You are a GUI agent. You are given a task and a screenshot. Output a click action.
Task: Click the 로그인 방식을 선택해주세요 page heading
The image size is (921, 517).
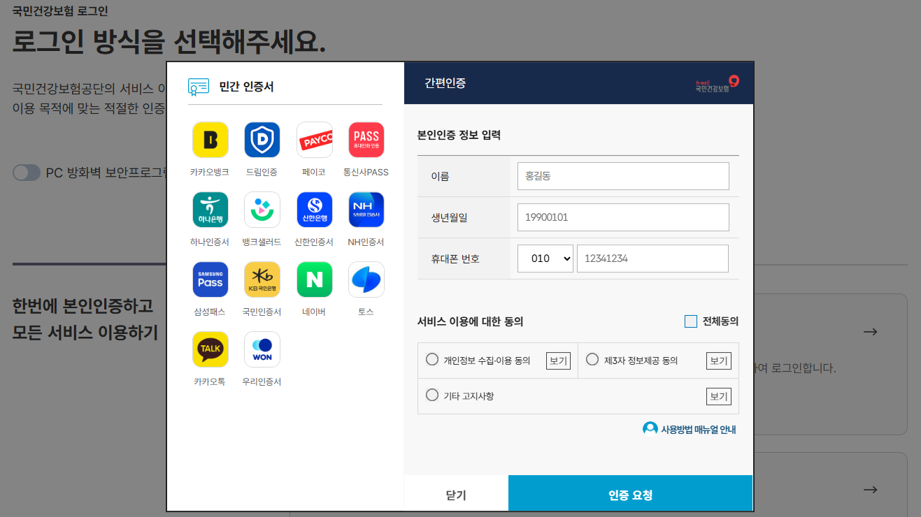pyautogui.click(x=169, y=42)
